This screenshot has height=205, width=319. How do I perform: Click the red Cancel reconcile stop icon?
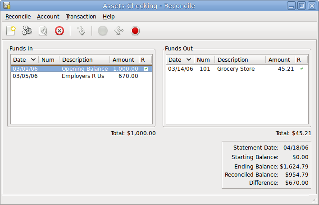(x=135, y=31)
